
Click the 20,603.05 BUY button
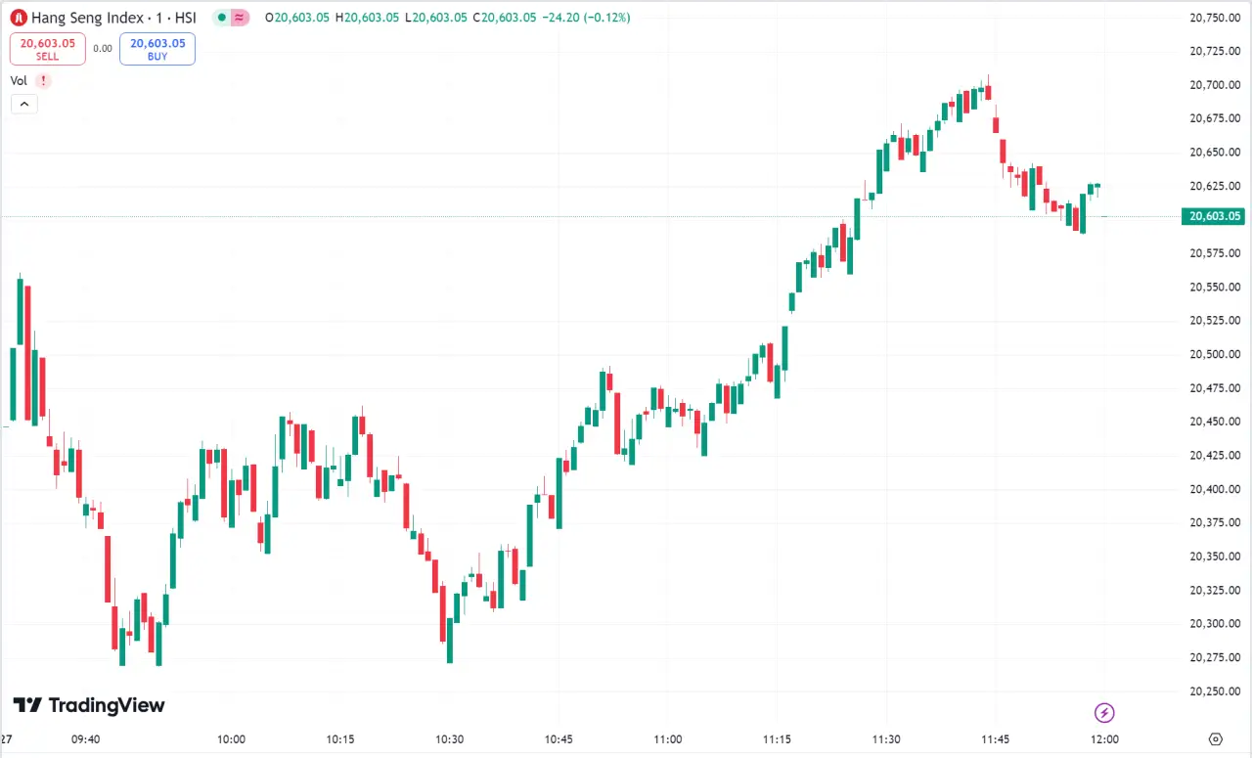157,49
